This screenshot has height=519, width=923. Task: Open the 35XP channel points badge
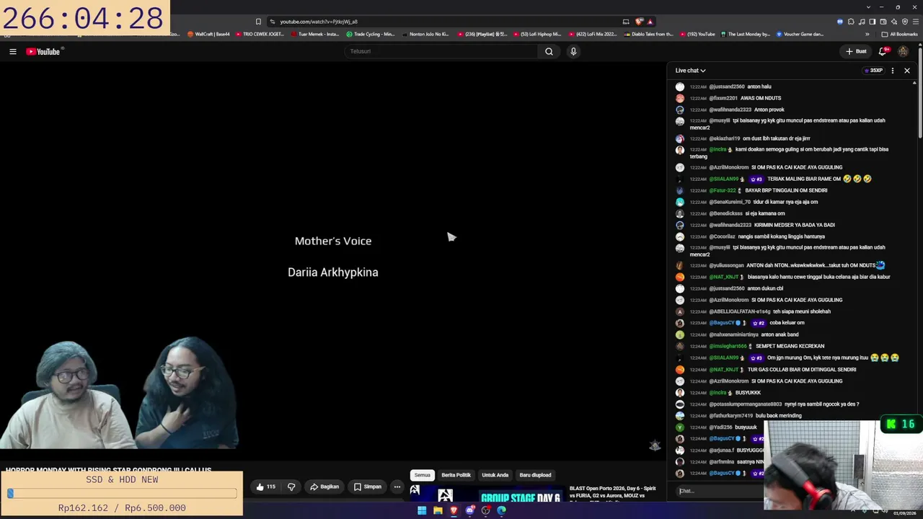tap(873, 71)
